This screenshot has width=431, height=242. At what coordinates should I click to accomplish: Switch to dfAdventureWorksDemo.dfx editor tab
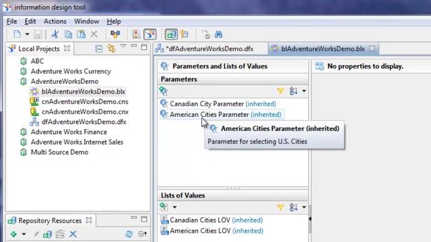pyautogui.click(x=210, y=49)
